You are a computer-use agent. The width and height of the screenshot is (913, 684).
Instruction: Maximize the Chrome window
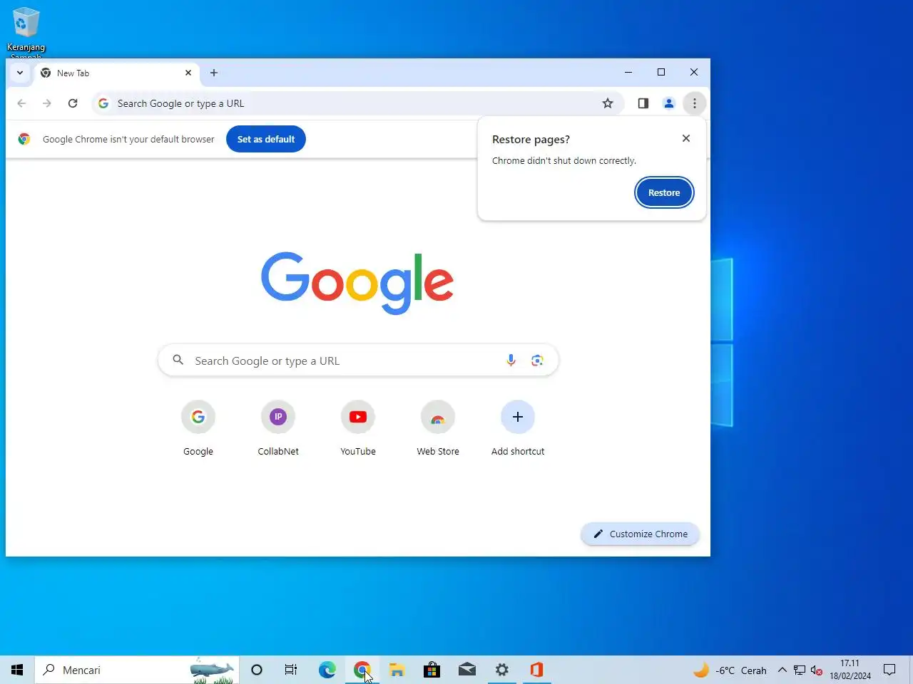pyautogui.click(x=661, y=72)
